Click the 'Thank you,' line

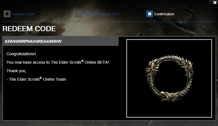click(16, 71)
